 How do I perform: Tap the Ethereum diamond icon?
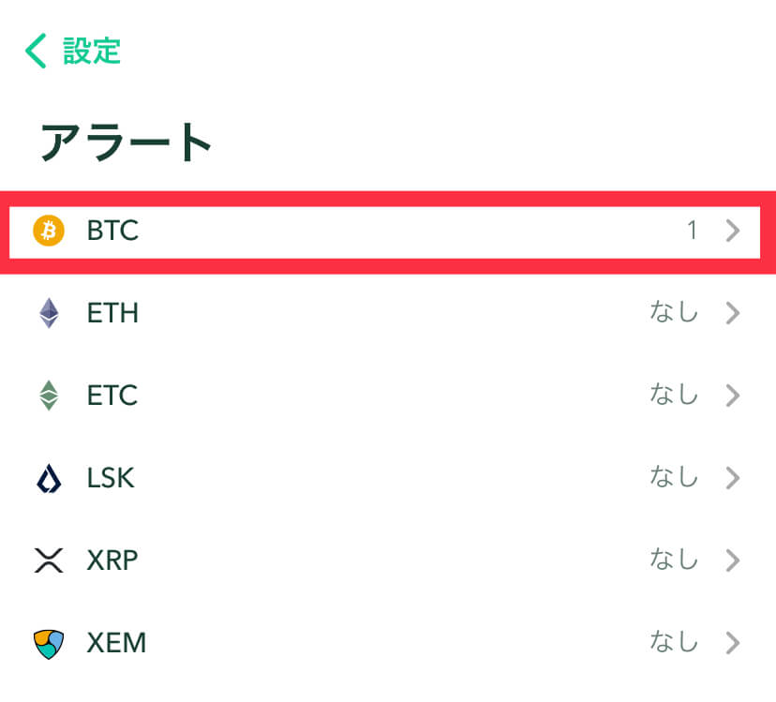pos(49,313)
